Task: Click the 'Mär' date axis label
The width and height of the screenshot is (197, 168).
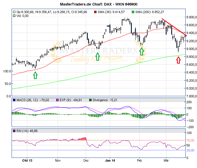Action: (166, 160)
